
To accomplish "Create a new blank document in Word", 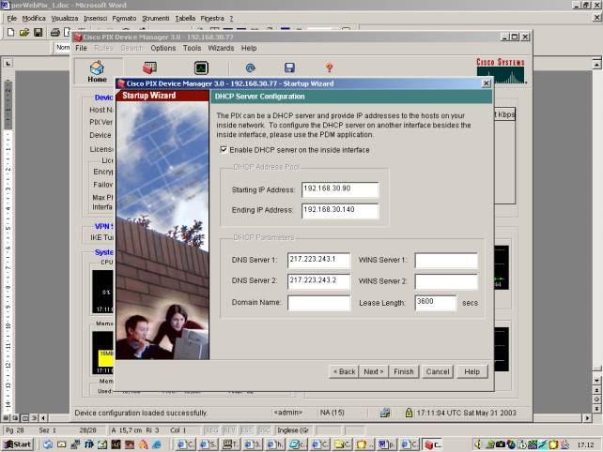I will click(10, 32).
